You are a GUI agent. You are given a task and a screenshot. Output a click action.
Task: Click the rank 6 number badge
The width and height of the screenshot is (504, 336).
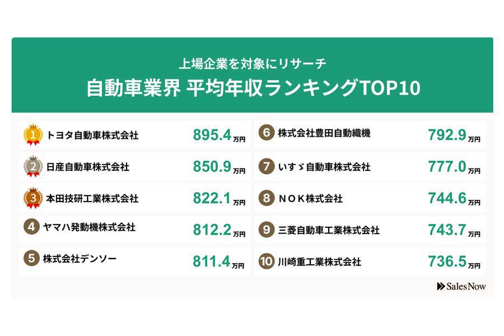tap(267, 133)
